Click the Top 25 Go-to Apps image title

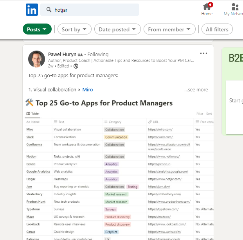104,103
